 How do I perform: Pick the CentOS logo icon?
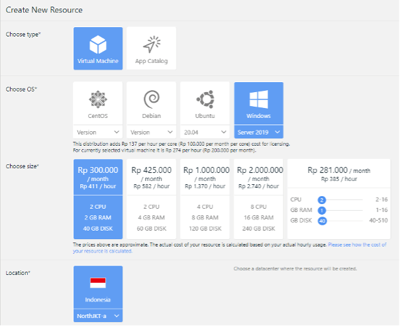pos(98,99)
